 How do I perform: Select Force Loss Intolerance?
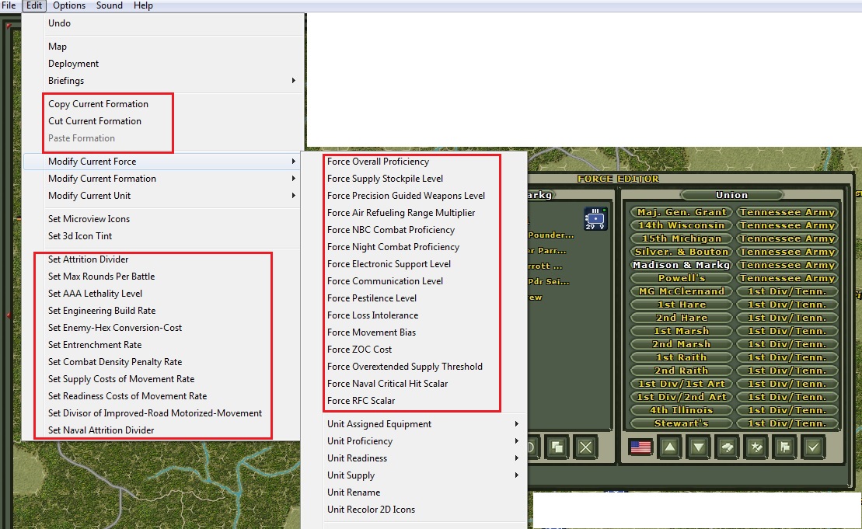[373, 315]
